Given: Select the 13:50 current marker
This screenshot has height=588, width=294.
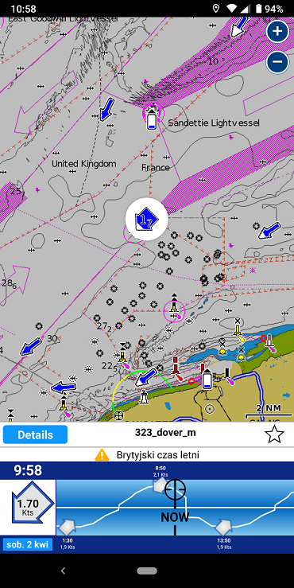Looking at the screenshot, I should [224, 527].
